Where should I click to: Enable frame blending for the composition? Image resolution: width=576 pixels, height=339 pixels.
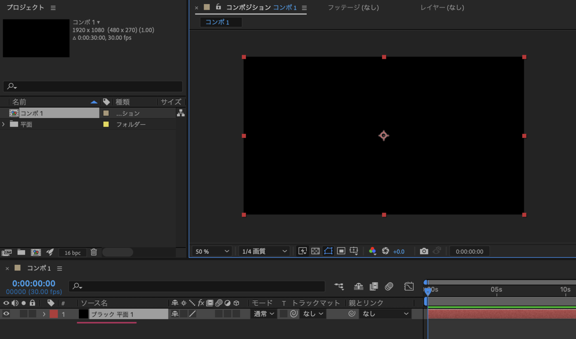click(x=373, y=286)
